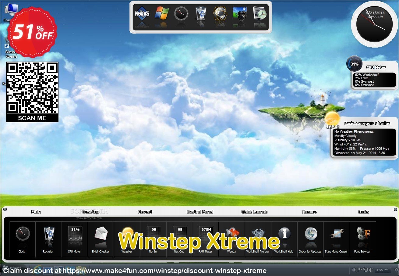399x276 pixels.
Task: Open the Tasks shelf tab
Action: 363,212
